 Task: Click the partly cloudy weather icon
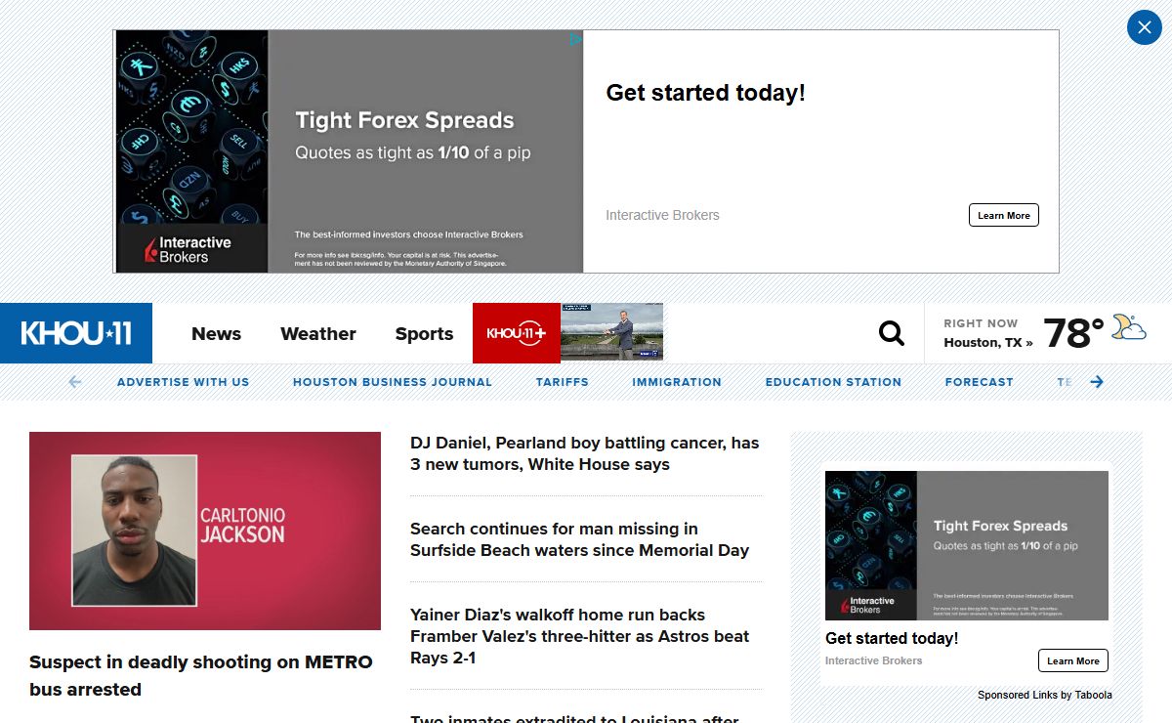pos(1129,327)
